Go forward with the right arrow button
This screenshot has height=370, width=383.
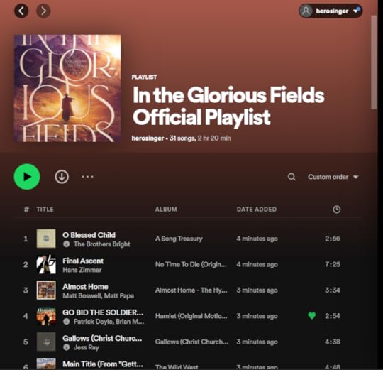pos(43,11)
